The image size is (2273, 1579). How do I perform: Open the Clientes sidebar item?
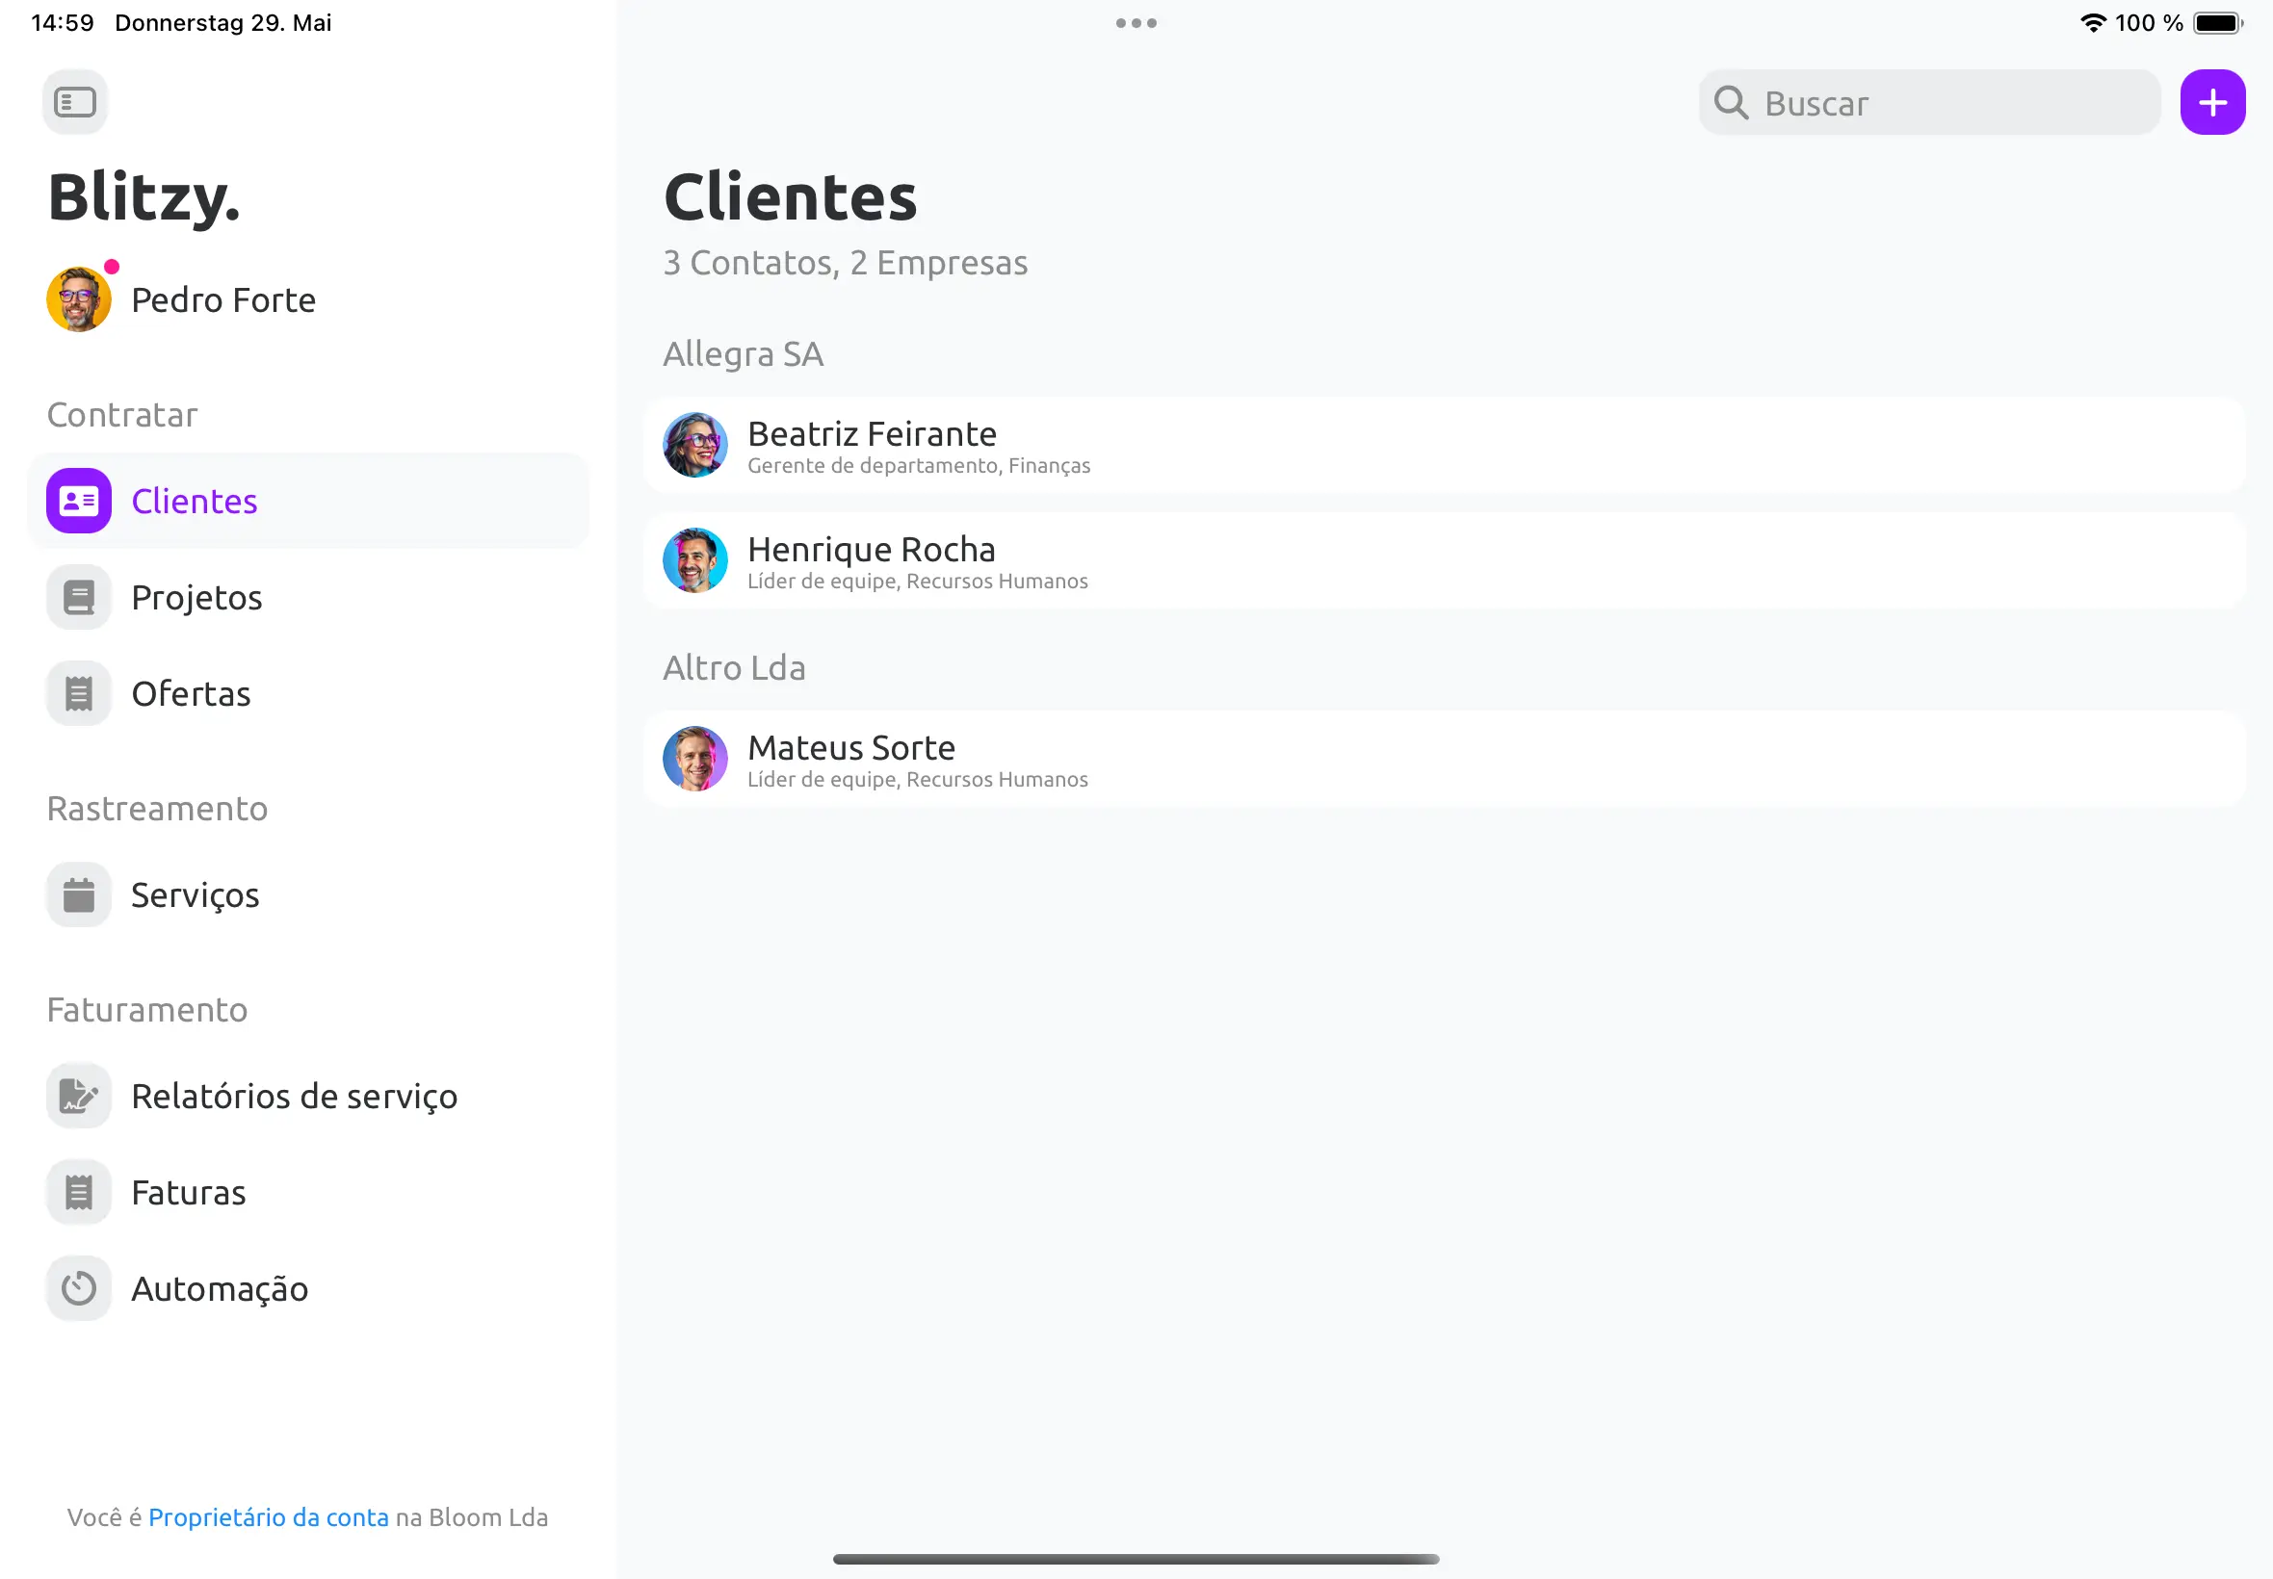click(308, 501)
